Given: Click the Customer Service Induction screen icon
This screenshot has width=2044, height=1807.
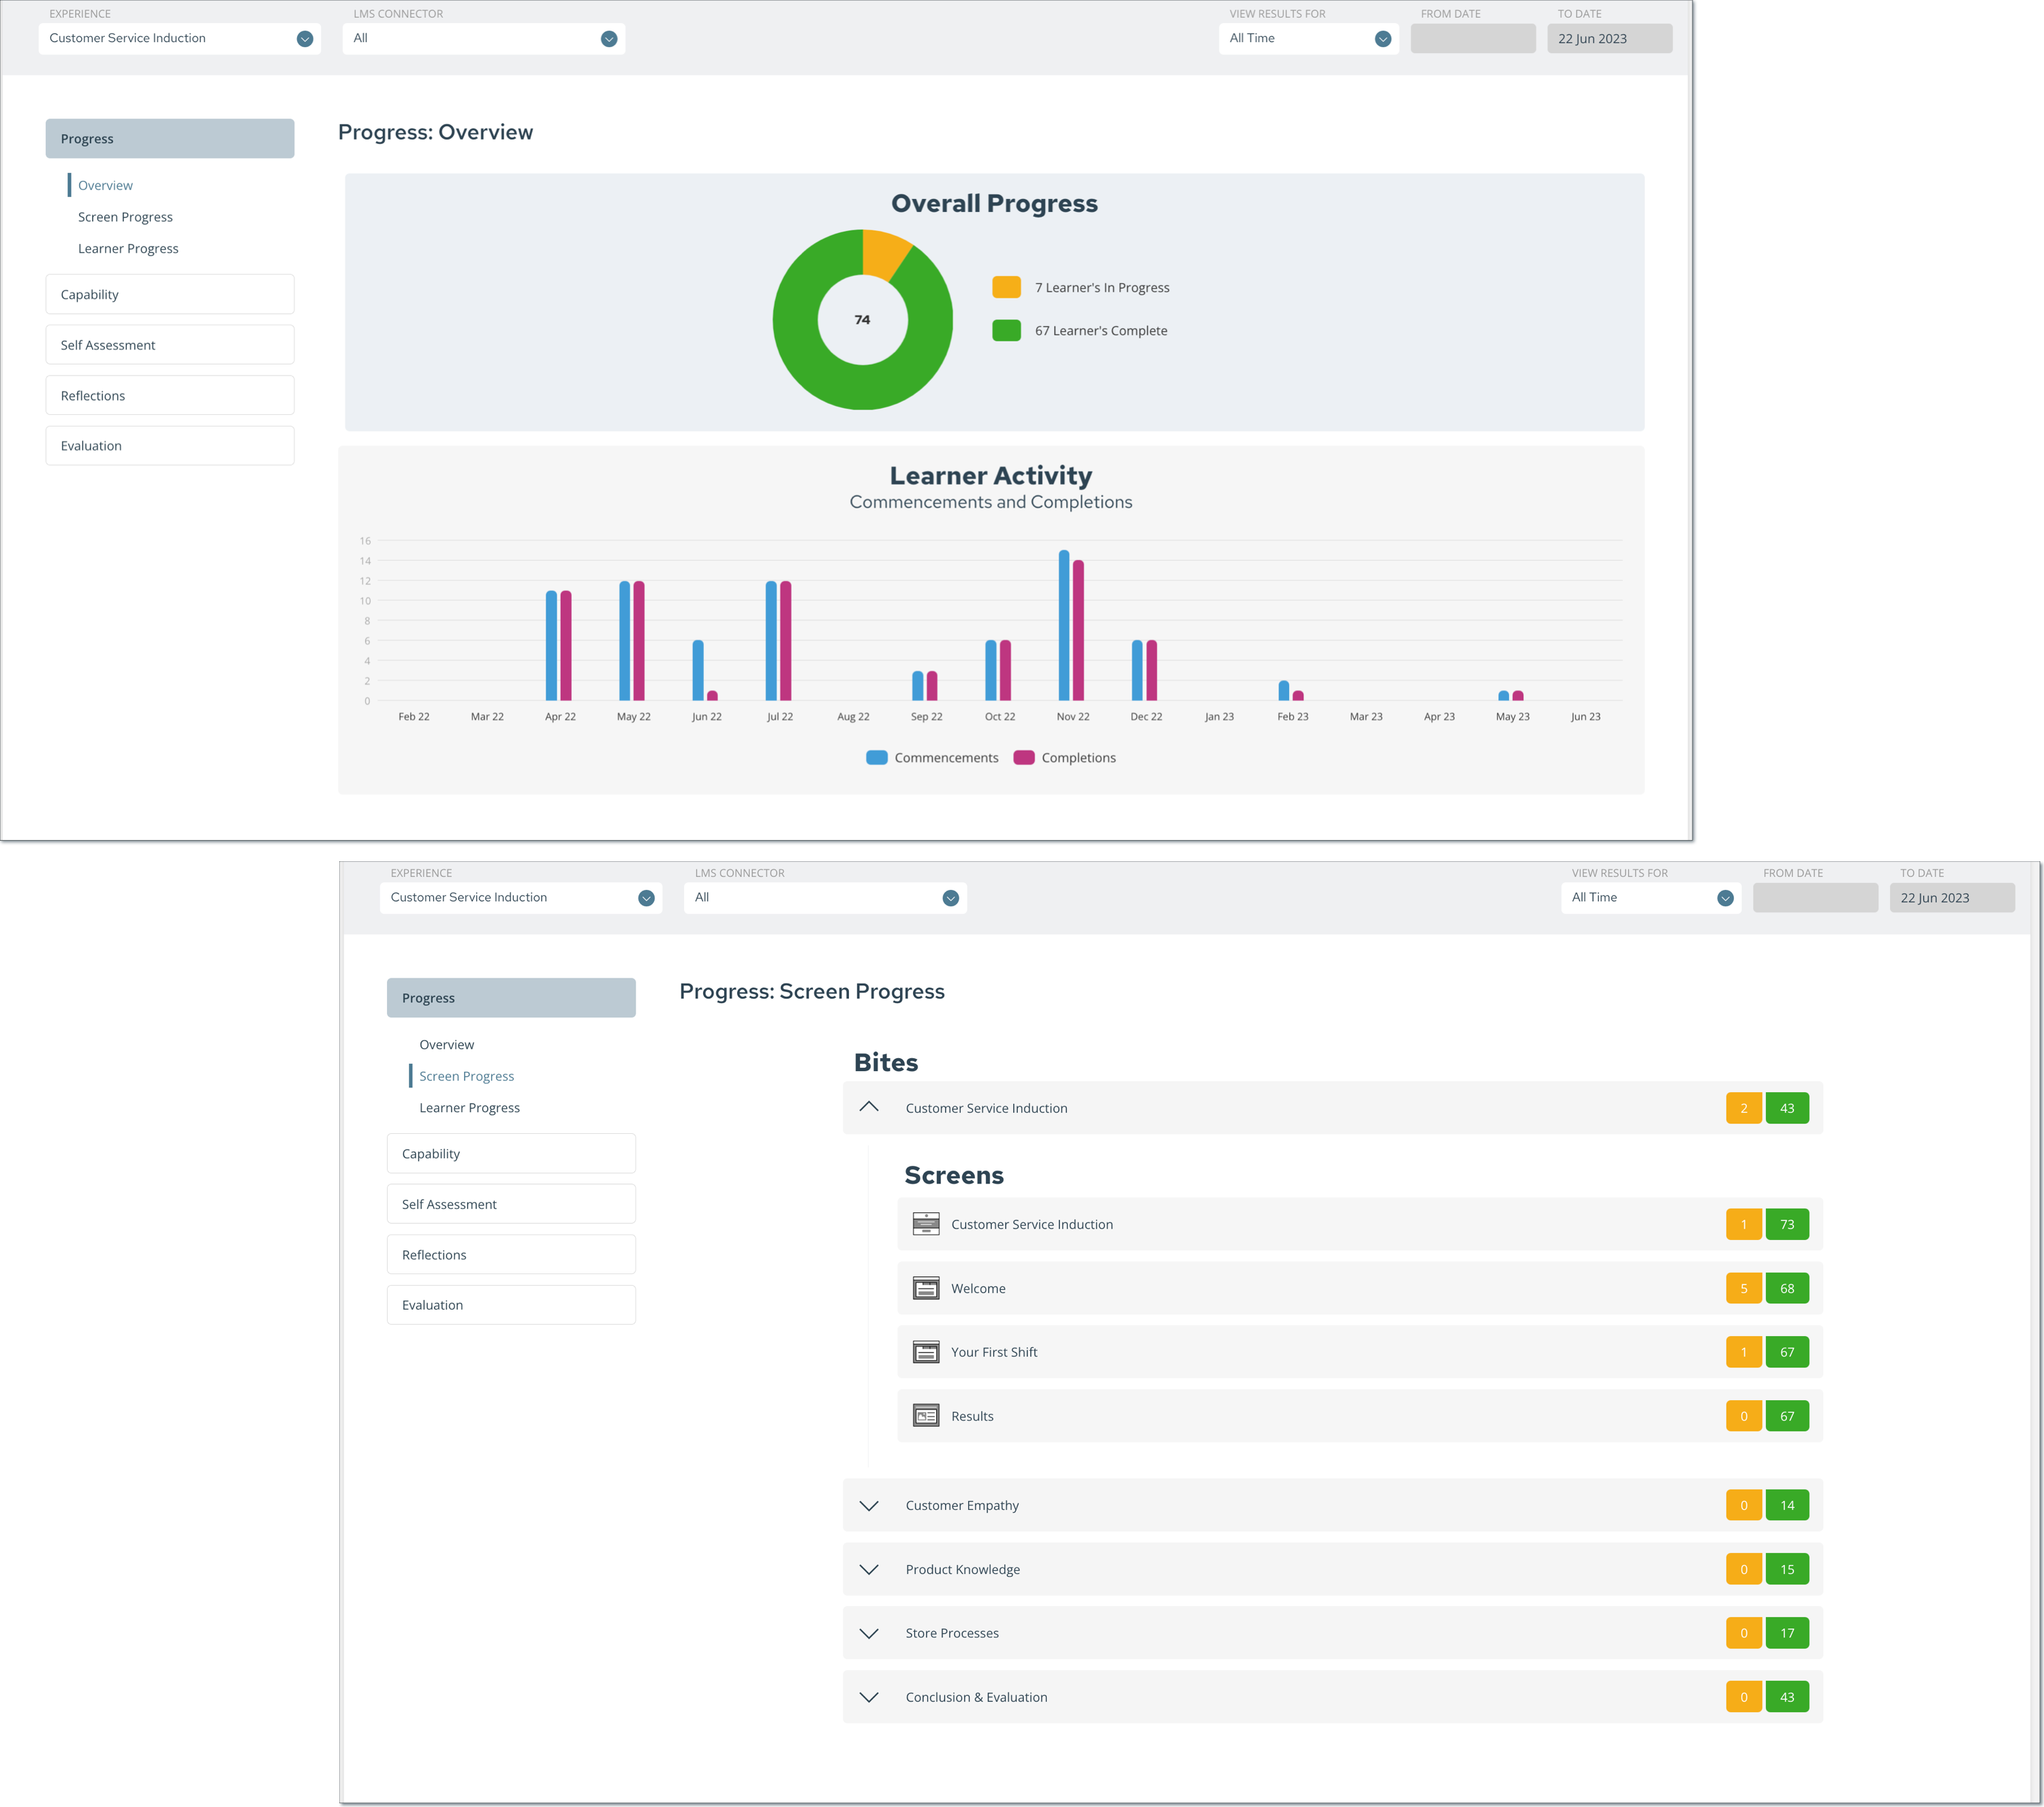Looking at the screenshot, I should click(926, 1224).
